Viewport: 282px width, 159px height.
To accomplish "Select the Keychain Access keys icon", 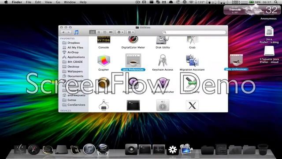I will (163, 61).
